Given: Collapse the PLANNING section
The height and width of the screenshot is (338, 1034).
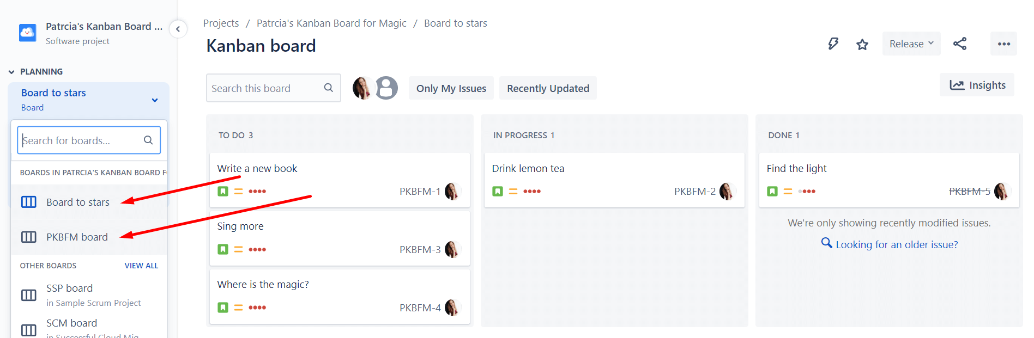Looking at the screenshot, I should coord(11,71).
